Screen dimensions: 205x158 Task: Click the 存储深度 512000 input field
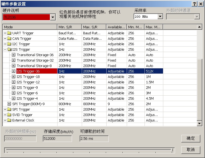(57, 139)
